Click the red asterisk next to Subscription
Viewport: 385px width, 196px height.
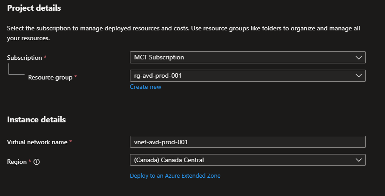pos(46,58)
